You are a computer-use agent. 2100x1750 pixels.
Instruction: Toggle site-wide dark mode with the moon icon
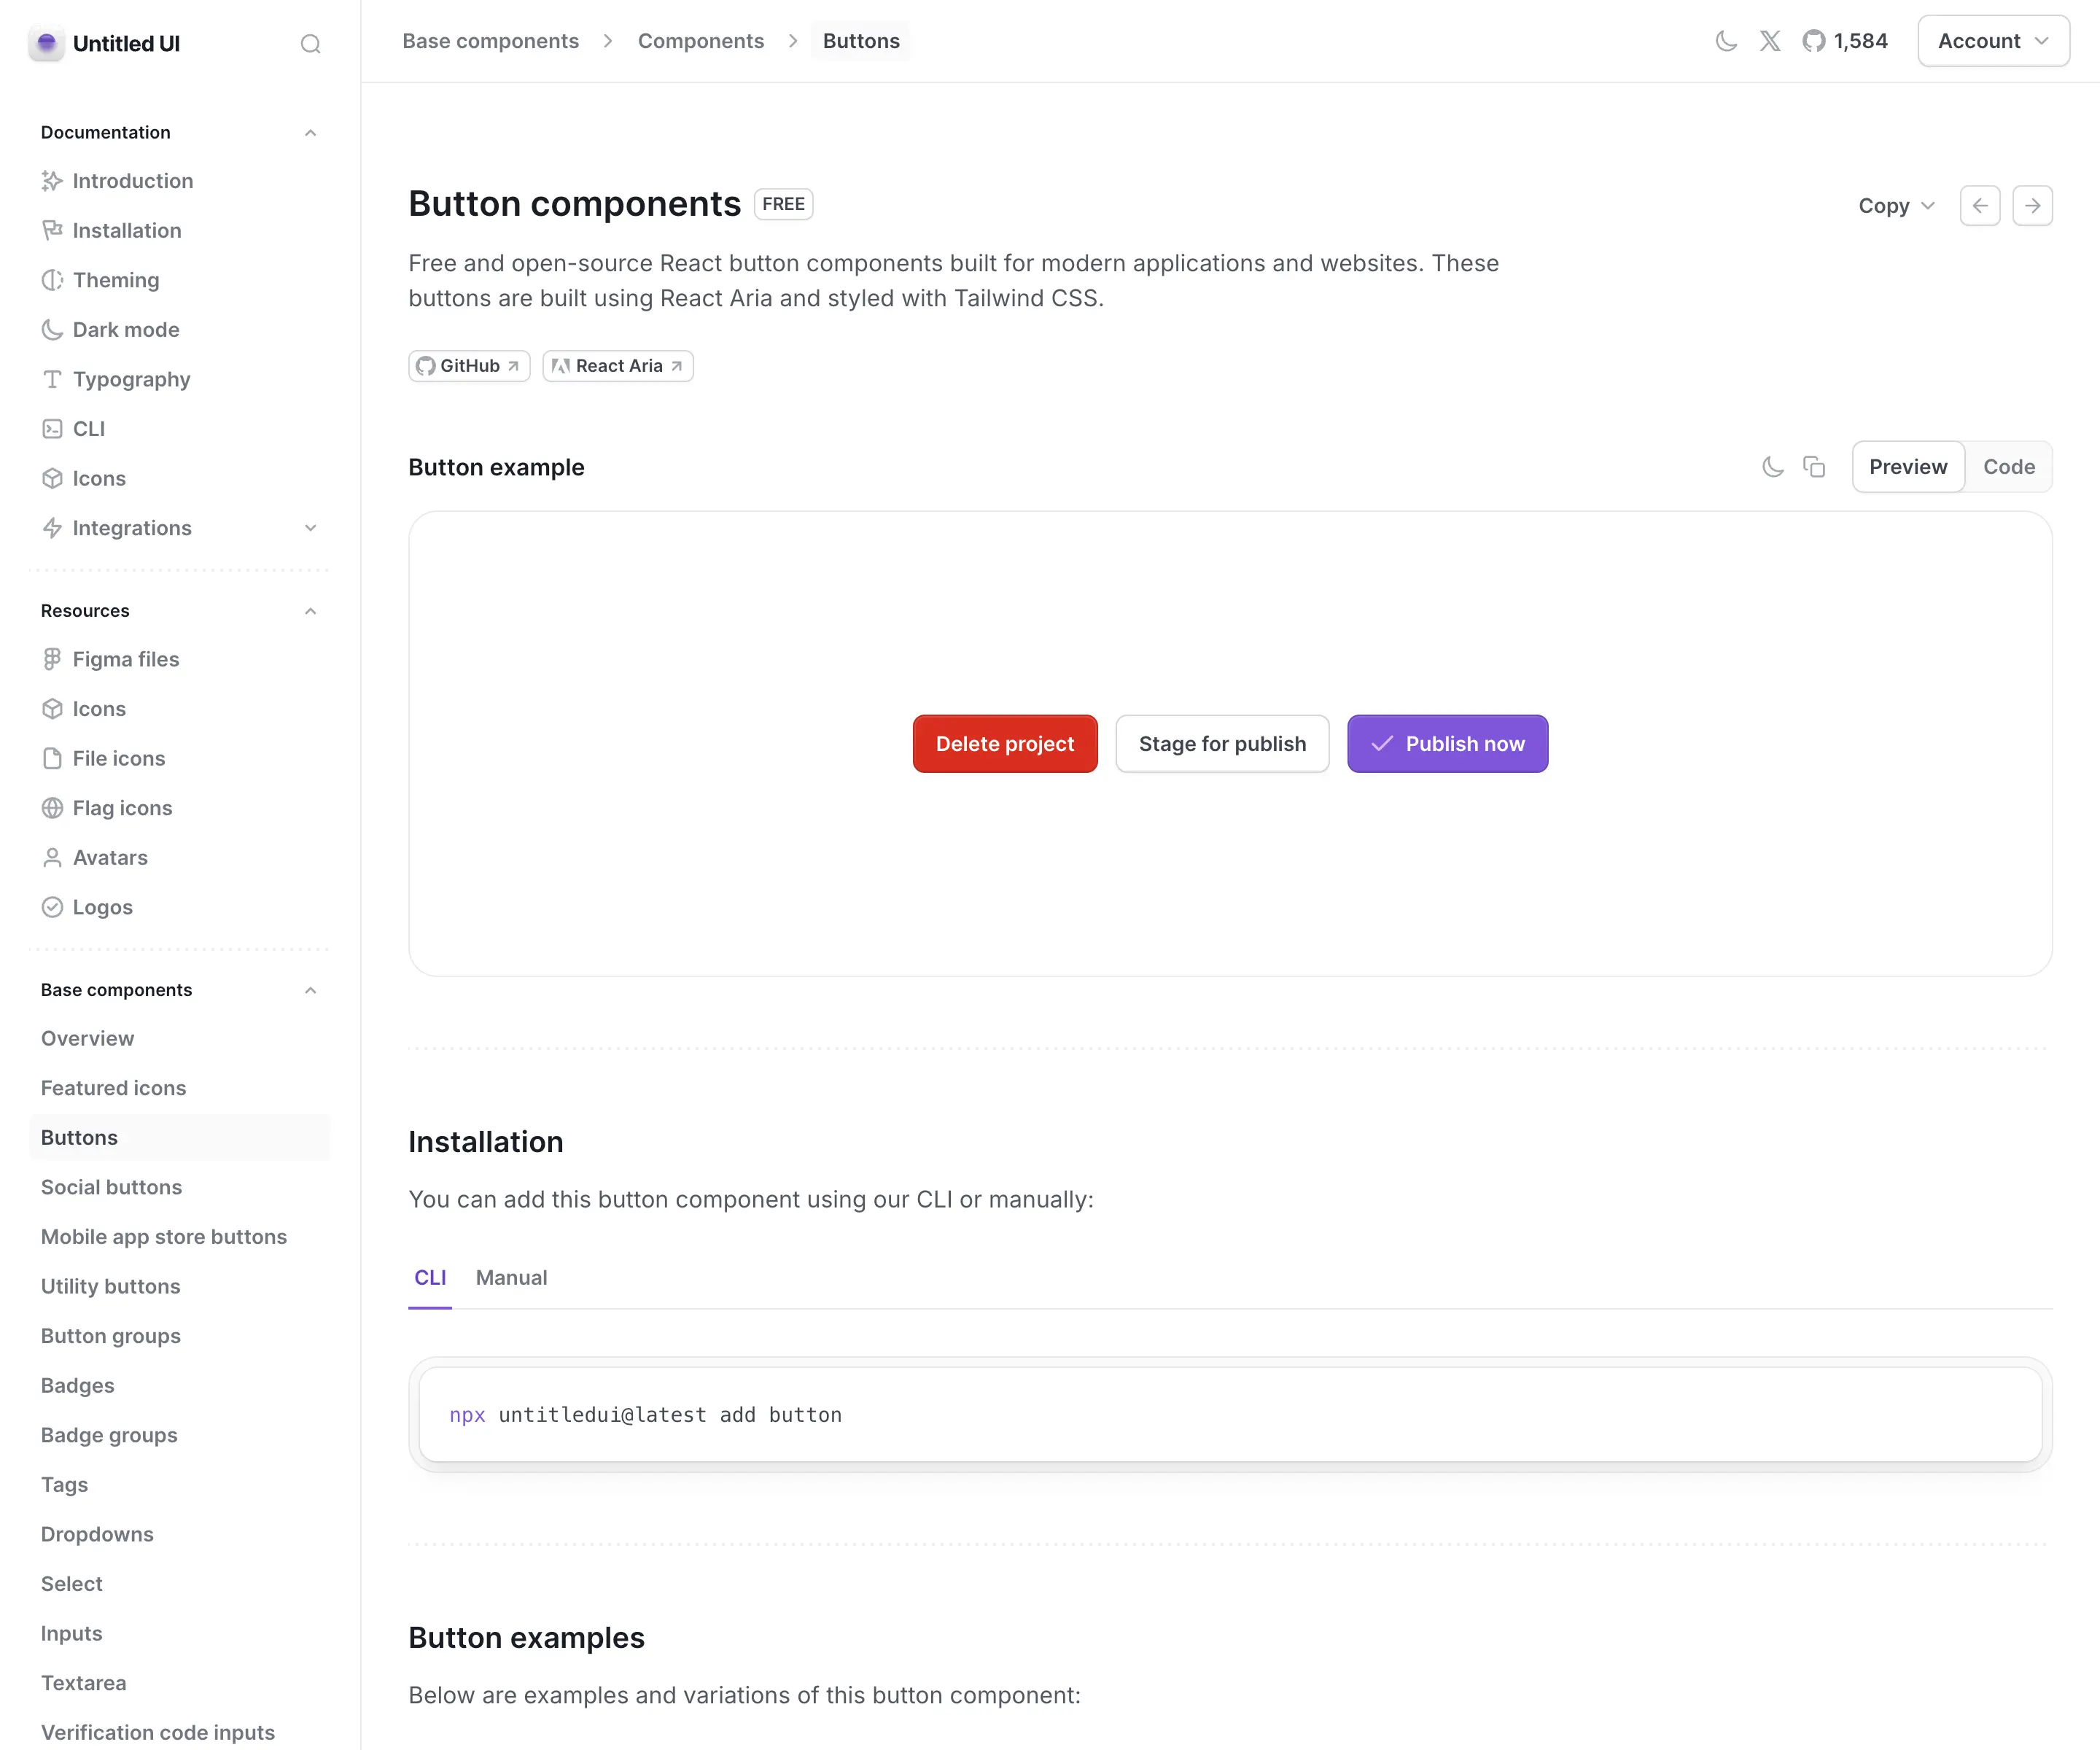point(1727,41)
